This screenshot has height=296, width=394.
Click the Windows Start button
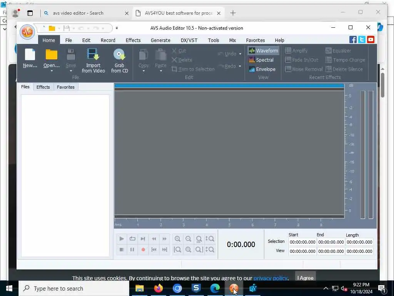(x=9, y=288)
